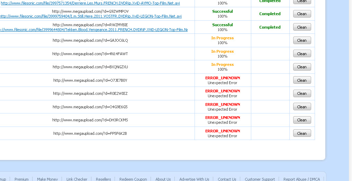The image size is (352, 181).
Task: Select source URL ending 4N14FAWT
Action: (90, 54)
